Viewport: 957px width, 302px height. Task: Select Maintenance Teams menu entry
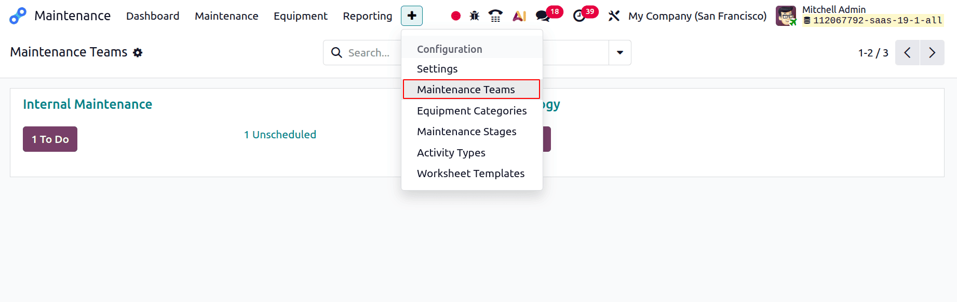pyautogui.click(x=472, y=90)
